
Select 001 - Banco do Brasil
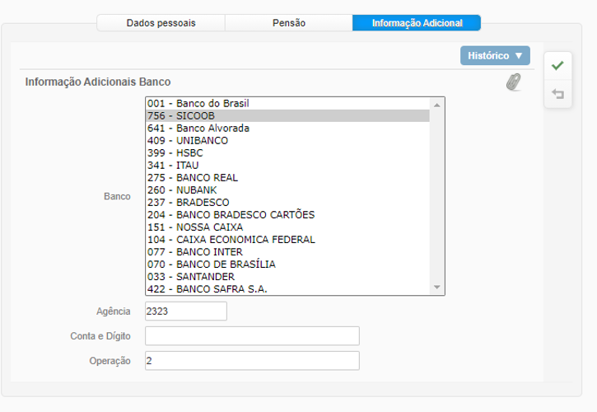[198, 104]
